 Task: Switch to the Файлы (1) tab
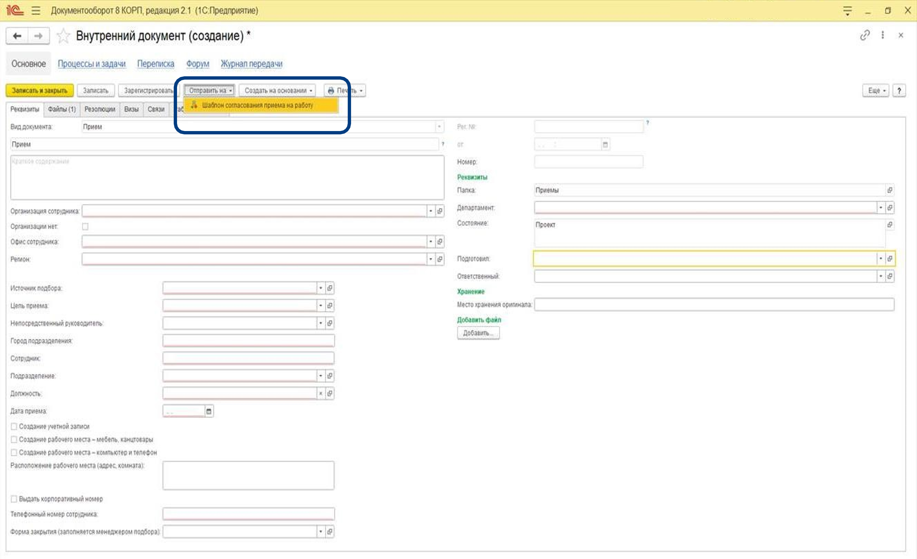point(62,109)
